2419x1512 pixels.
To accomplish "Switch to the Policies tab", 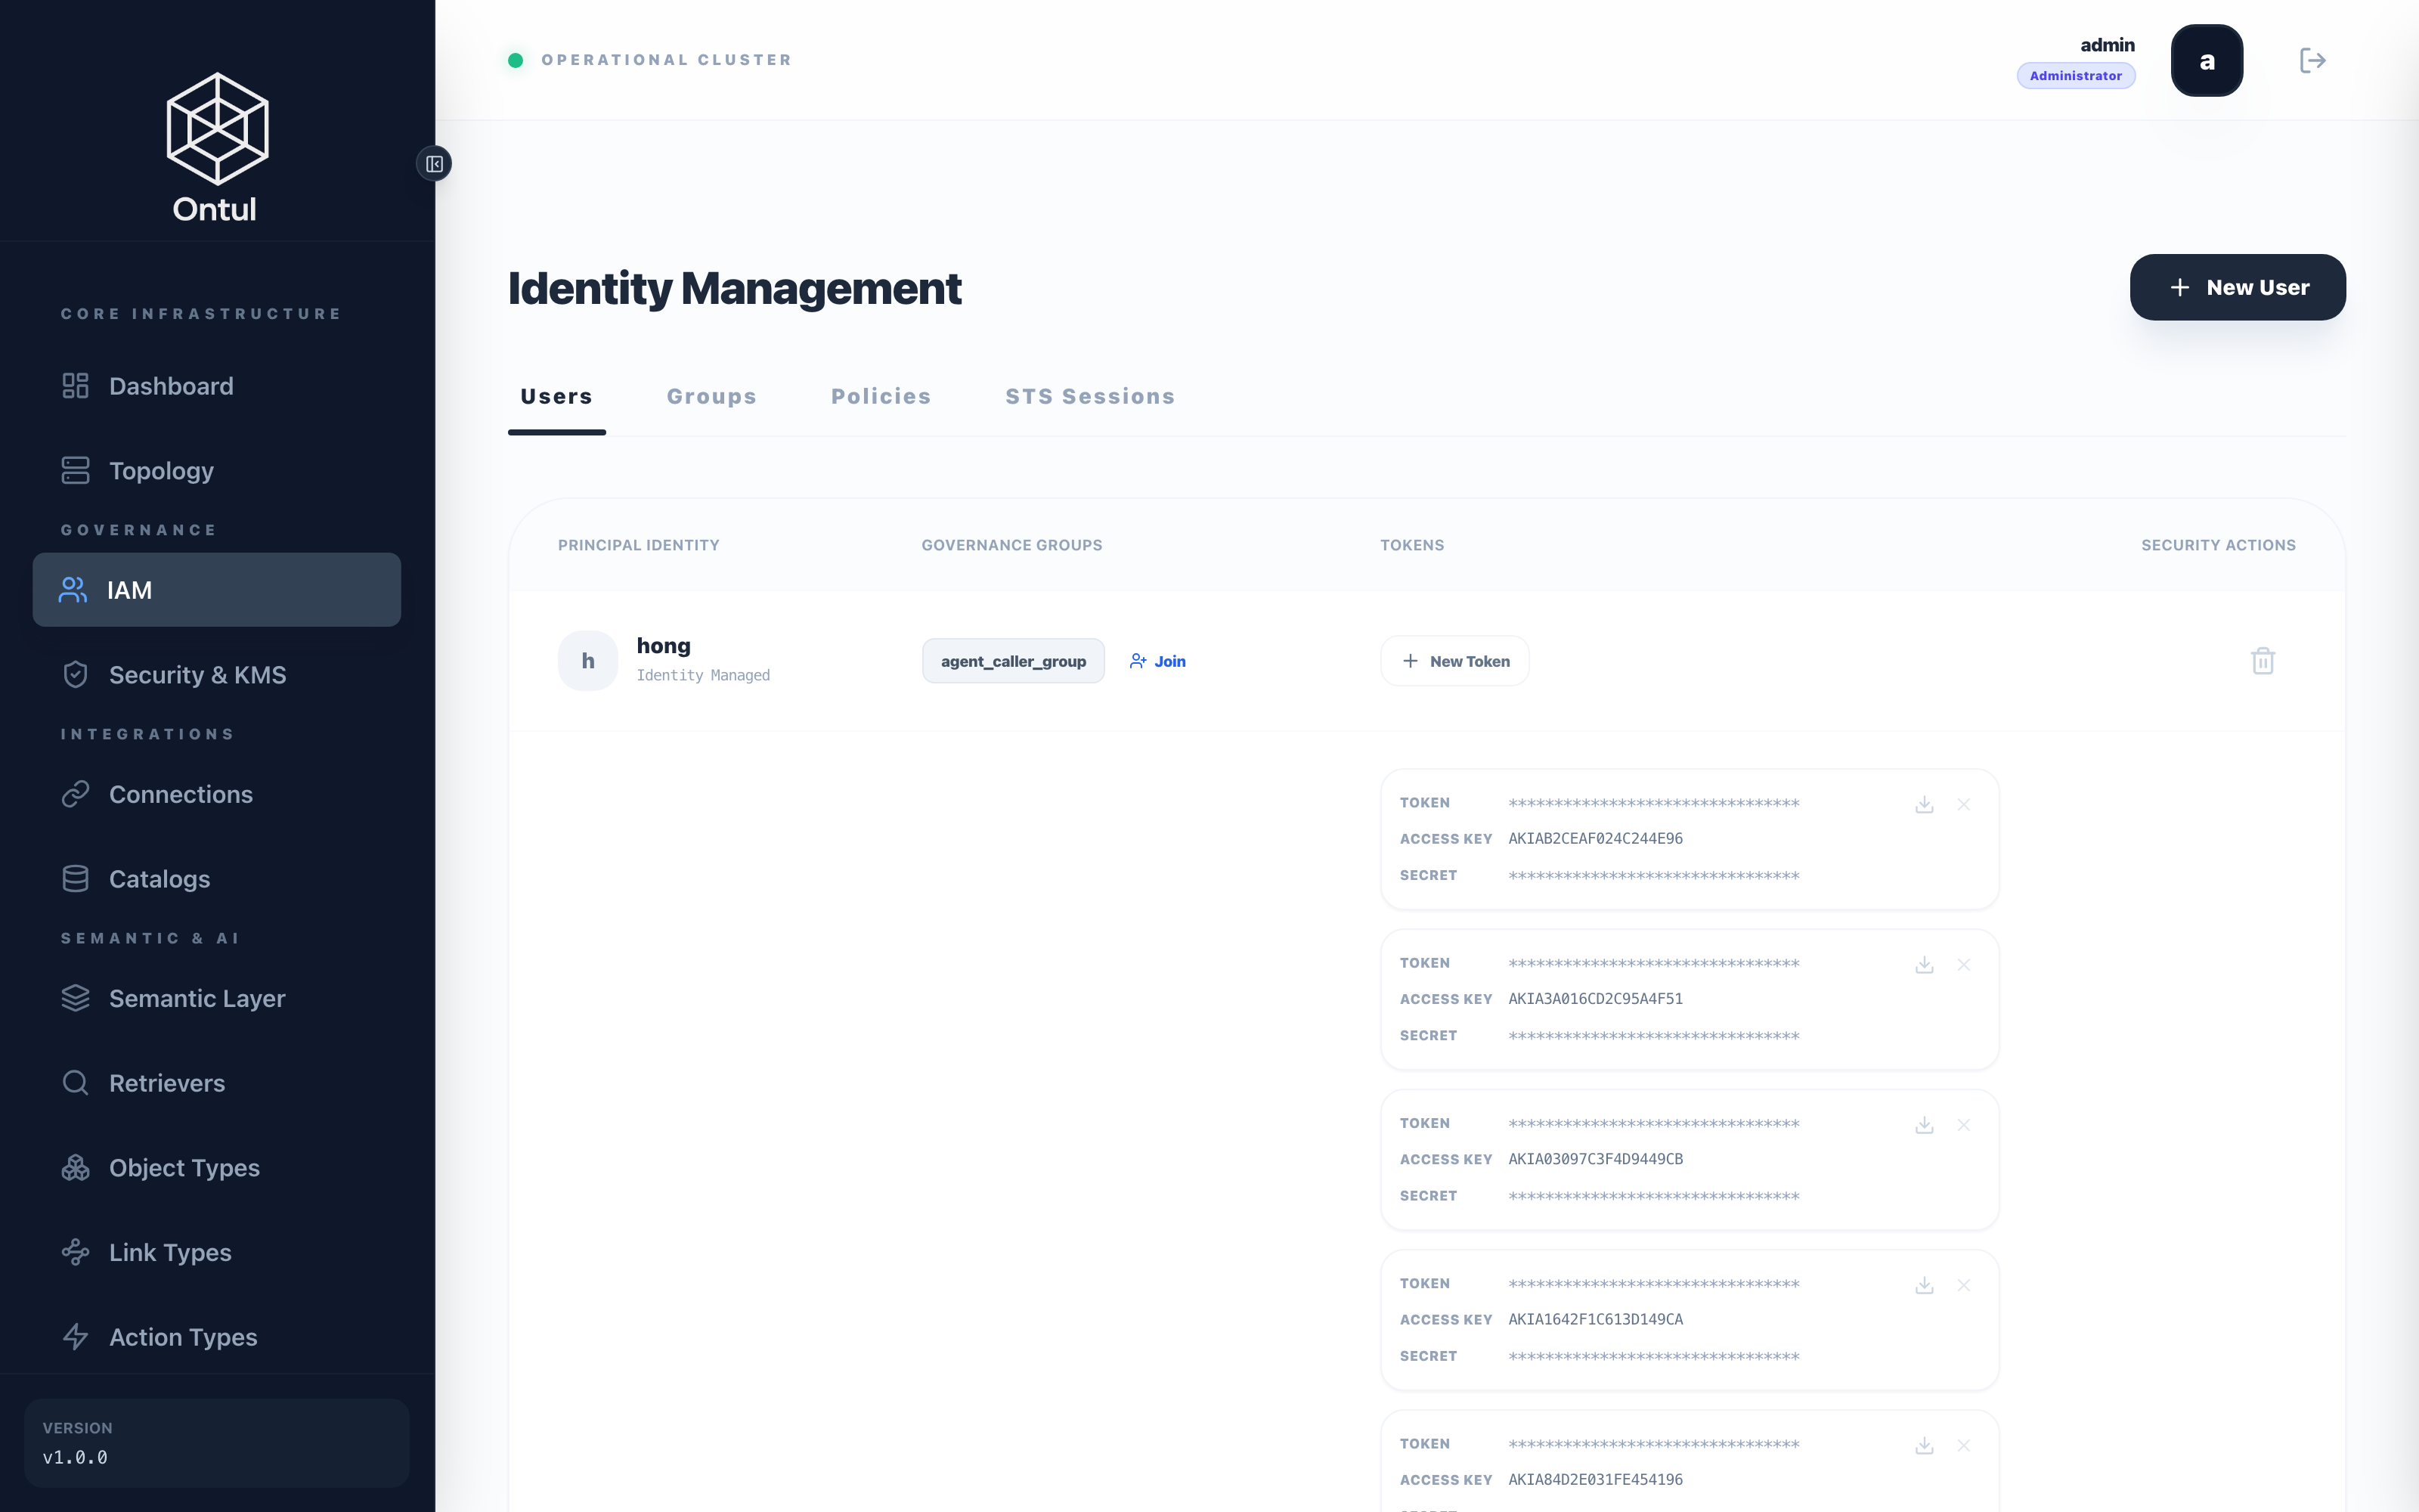I will (x=881, y=397).
